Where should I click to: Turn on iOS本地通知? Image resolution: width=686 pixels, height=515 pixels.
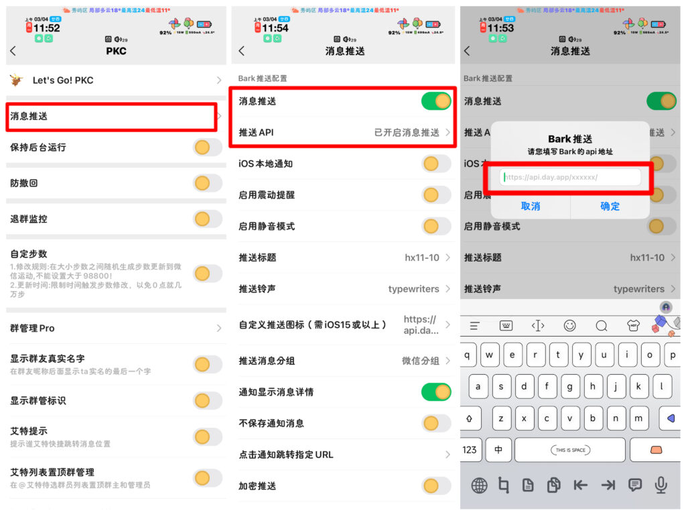coord(435,164)
